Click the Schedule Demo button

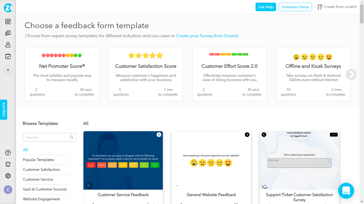[295, 7]
